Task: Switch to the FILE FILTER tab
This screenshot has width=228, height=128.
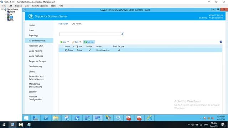Action: [63, 24]
